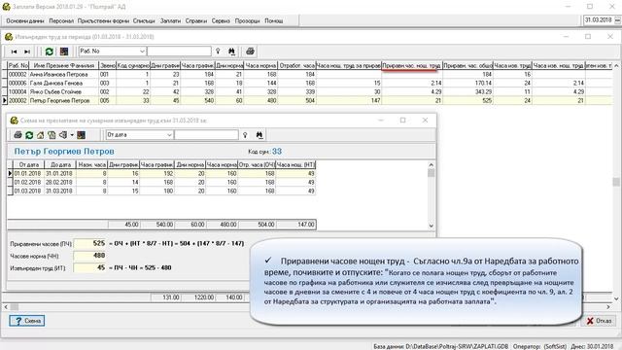Open the Сервиз menu
Image resolution: width=622 pixels, height=350 pixels.
221,20
